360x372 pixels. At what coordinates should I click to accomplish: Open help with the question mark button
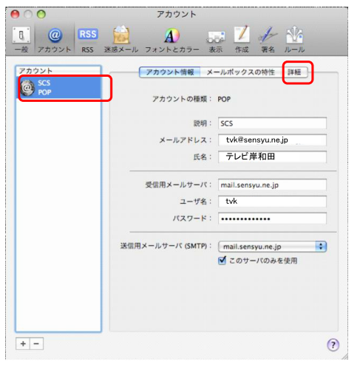click(x=333, y=345)
